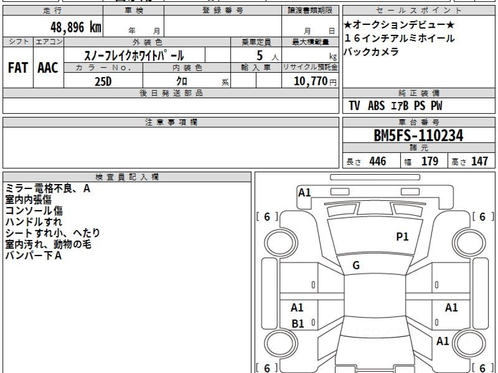Select the スノーフレイクホワイトパール exterior color
This screenshot has height=373, width=498.
pyautogui.click(x=134, y=55)
